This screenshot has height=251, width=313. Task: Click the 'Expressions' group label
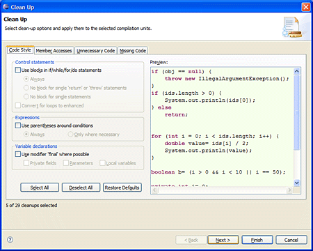pos(27,117)
